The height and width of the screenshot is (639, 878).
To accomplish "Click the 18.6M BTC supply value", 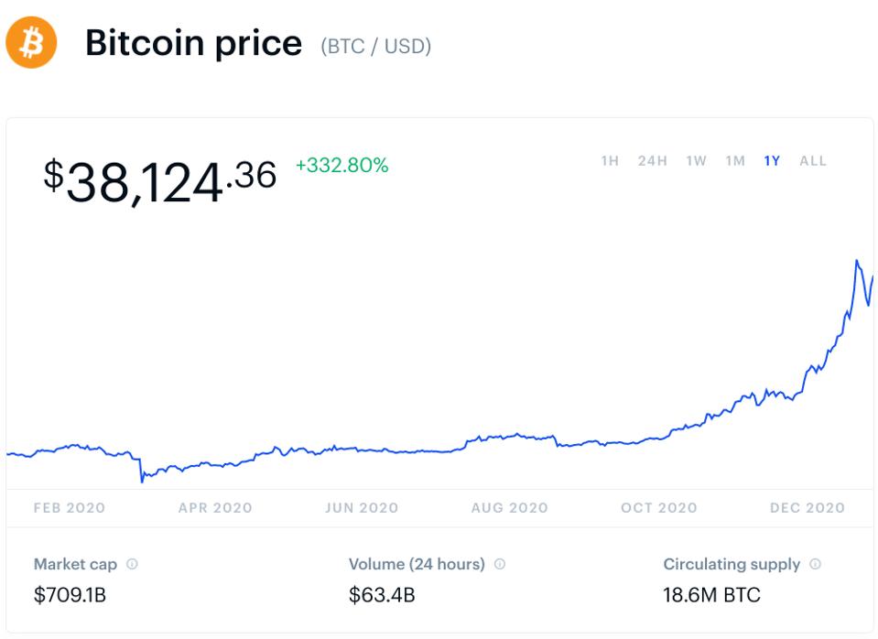I will point(711,595).
